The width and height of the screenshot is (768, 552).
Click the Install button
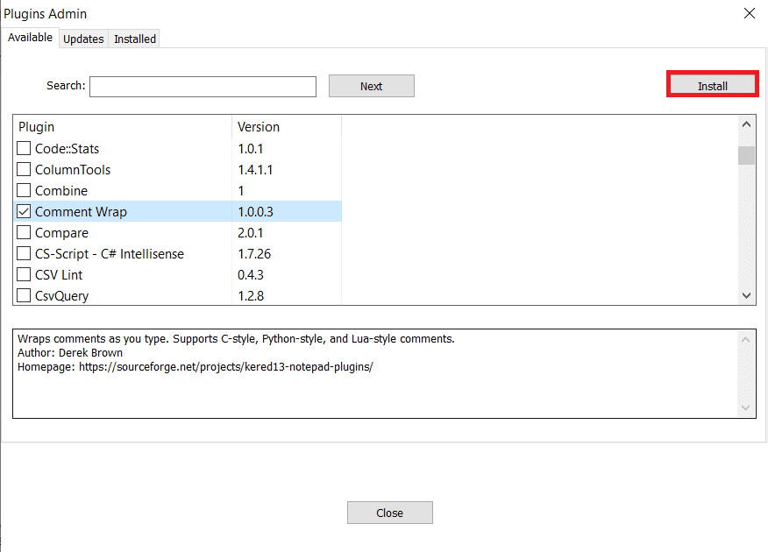(712, 84)
